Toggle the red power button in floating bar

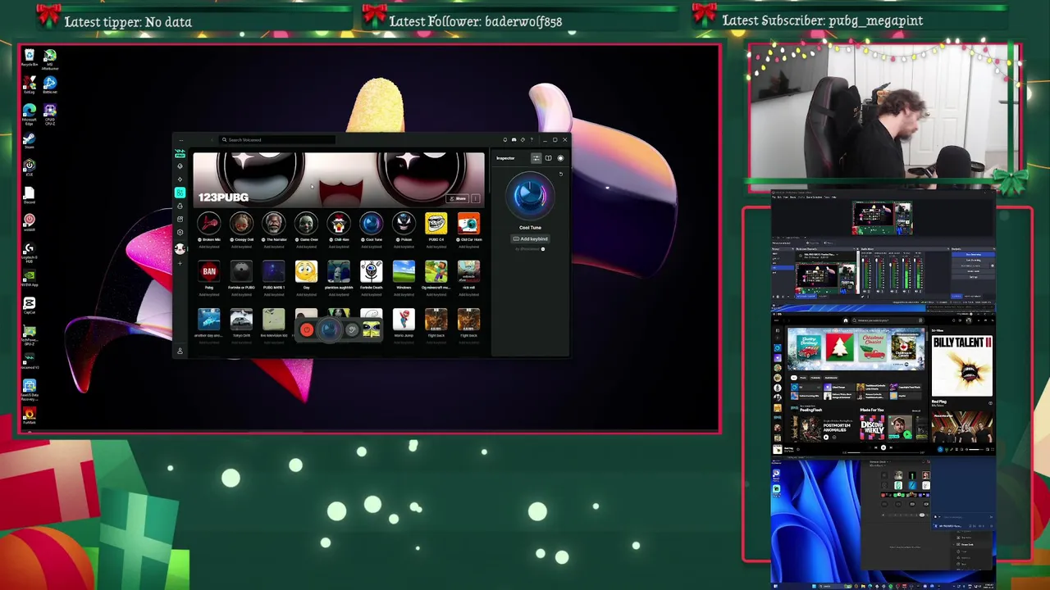tap(306, 329)
